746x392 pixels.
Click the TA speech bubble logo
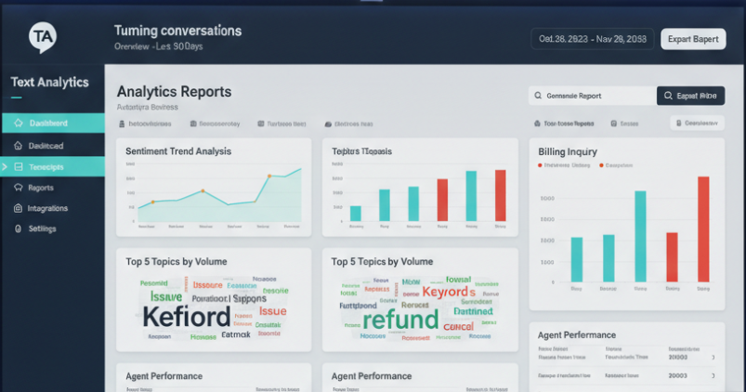click(x=43, y=37)
